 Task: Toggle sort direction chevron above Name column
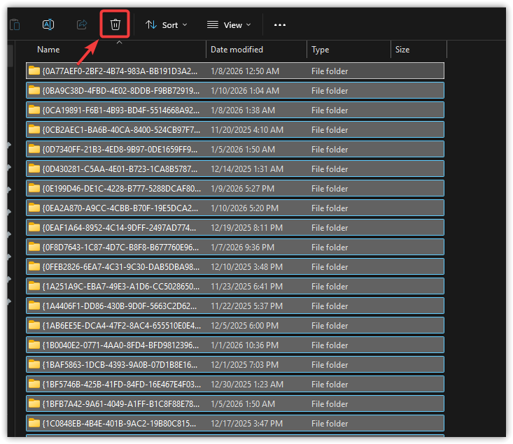coord(120,43)
